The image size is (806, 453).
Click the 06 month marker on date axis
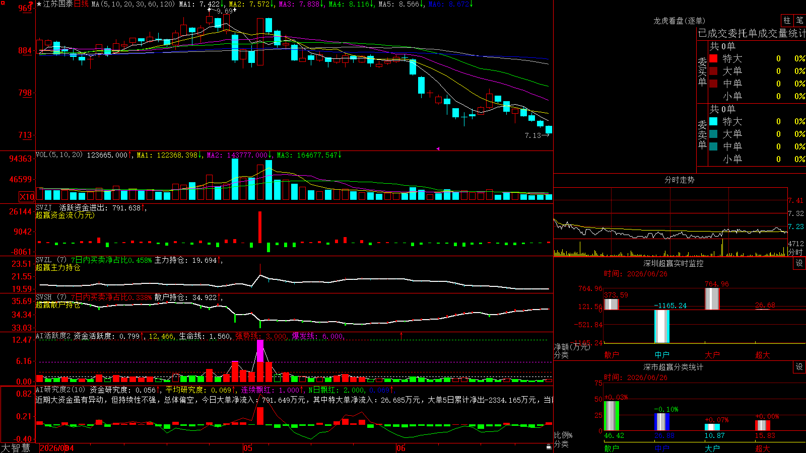pos(400,448)
